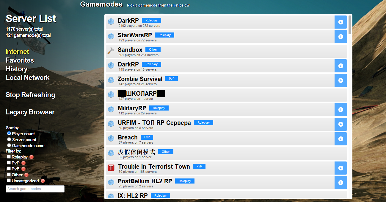This screenshot has height=202, width=386.
Task: Open the Trouble in Terrorist Town title
Action: tap(154, 167)
